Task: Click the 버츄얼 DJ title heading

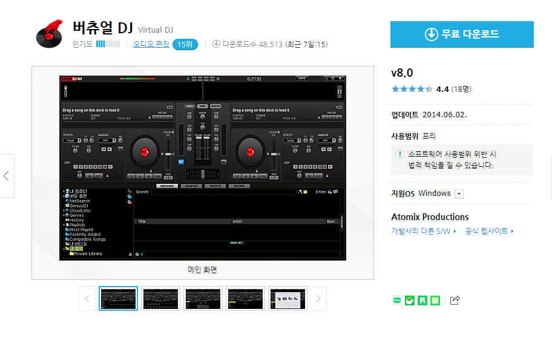Action: click(102, 27)
